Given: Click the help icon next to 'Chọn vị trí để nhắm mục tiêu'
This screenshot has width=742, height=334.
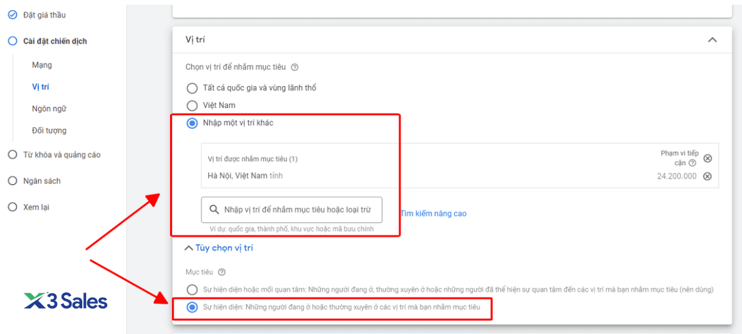Looking at the screenshot, I should pos(294,67).
